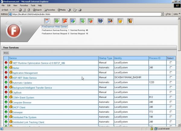Open the Help menu
Viewport: 181px width, 131px height.
(x=40, y=5)
